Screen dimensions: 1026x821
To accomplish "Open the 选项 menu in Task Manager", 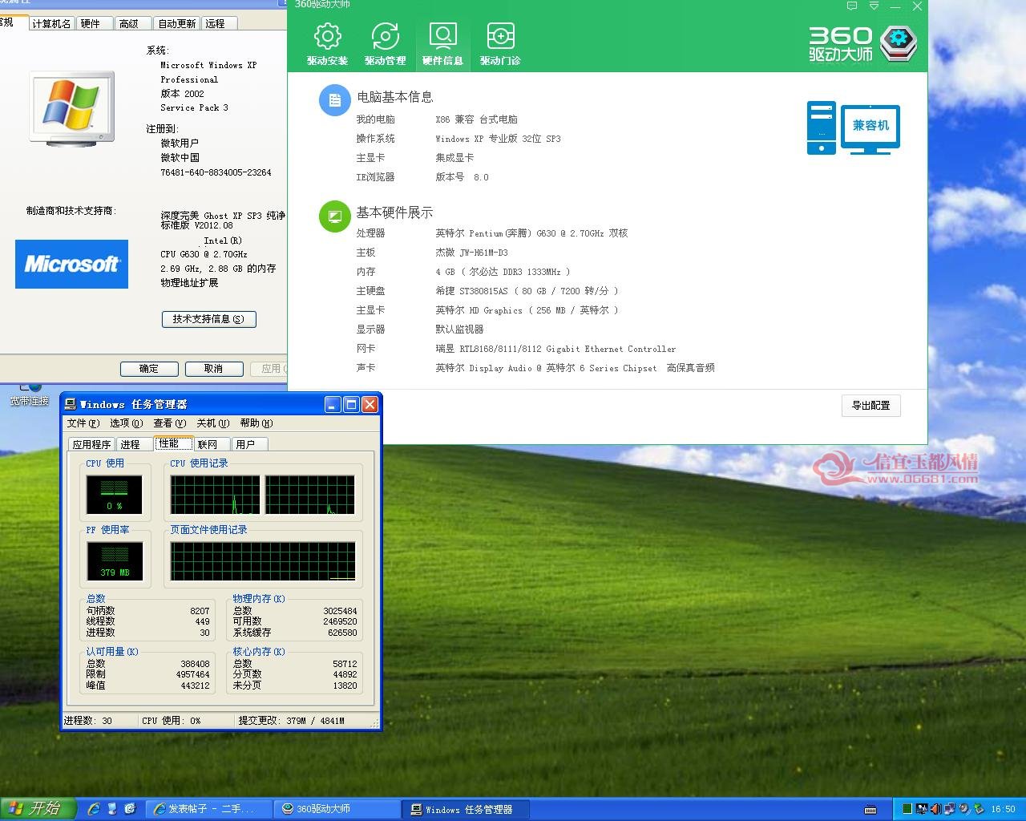I will (127, 423).
